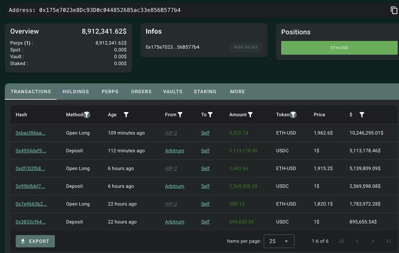The image size is (399, 253).
Task: Click the Token column filter icon
Action: [293, 115]
